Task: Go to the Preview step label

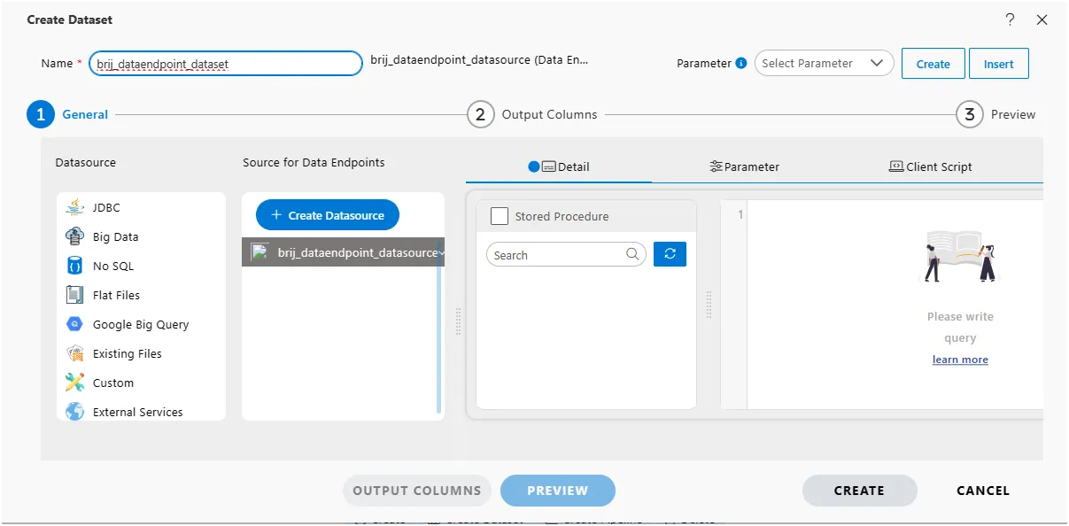Action: [x=1013, y=114]
